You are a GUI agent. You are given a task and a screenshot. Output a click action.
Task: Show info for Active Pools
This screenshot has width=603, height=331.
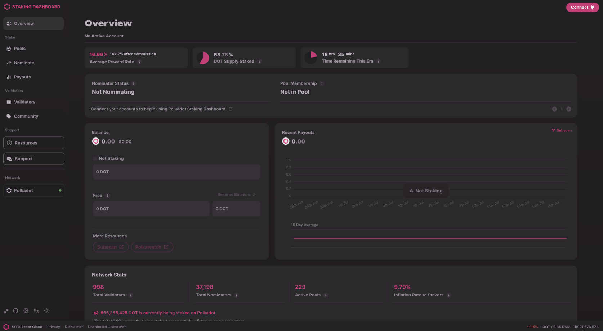click(326, 295)
